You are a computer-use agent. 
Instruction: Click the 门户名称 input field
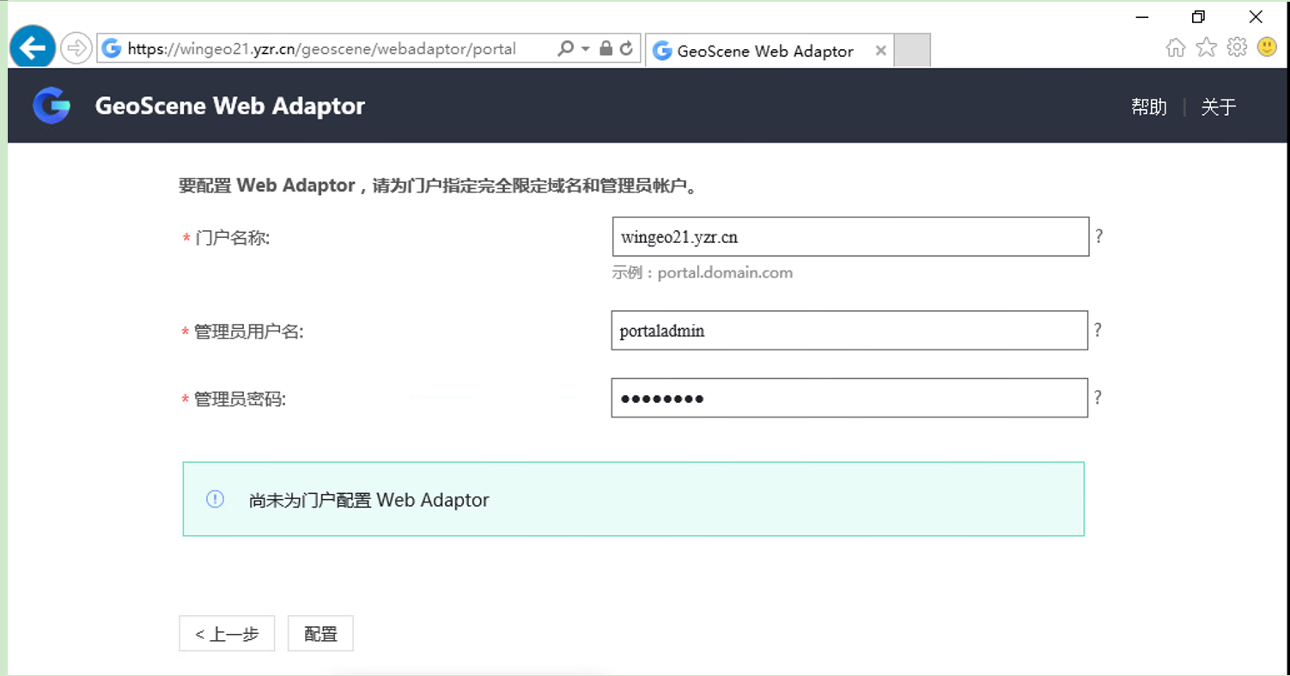(850, 236)
